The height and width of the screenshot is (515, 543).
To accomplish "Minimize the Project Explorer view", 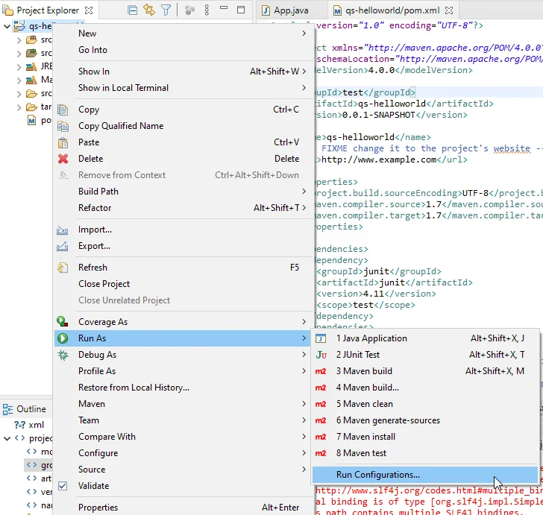I will point(224,7).
